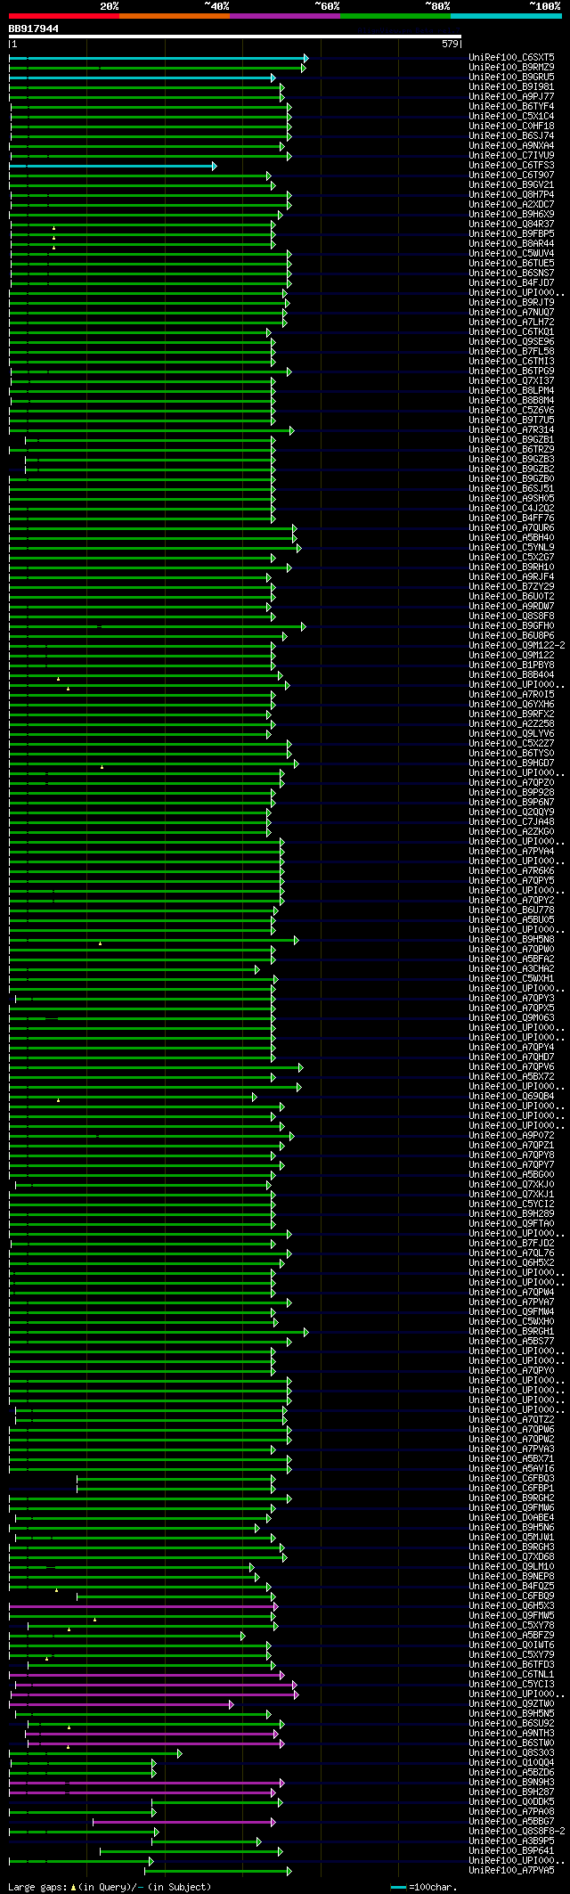Select the label UniRef100_C7IVU9
570x1894 pixels.
(x=511, y=155)
